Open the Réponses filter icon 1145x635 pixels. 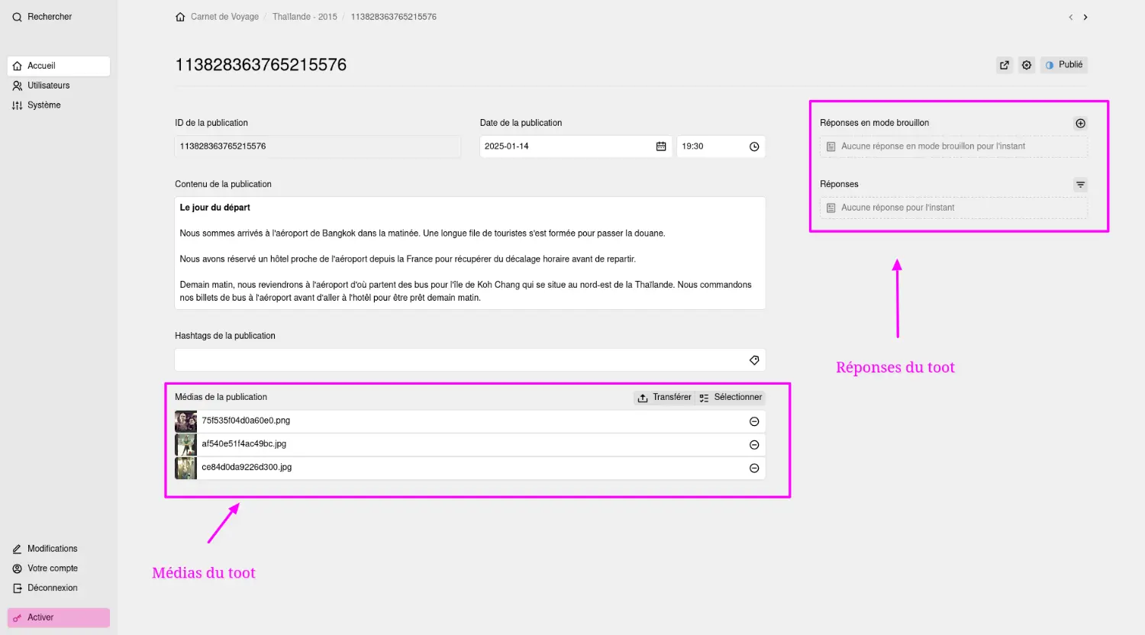click(1080, 185)
